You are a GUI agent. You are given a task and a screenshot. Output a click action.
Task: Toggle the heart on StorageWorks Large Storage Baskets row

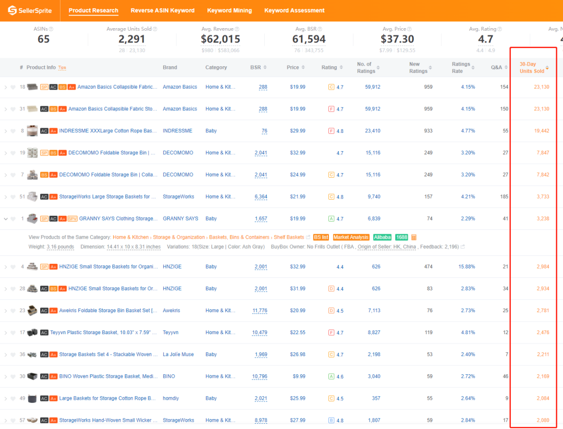point(13,197)
